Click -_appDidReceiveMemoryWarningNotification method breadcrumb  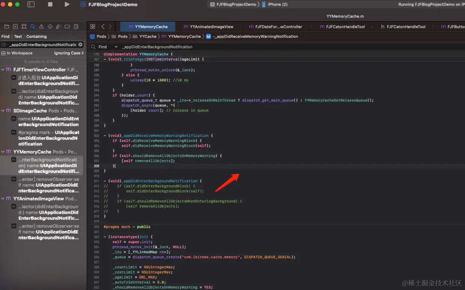point(252,36)
